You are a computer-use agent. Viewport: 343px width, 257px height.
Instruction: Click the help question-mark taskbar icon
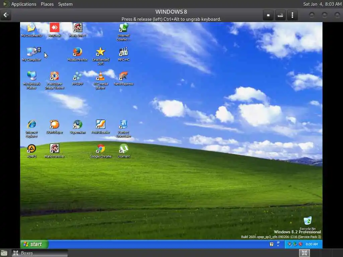coord(271,244)
